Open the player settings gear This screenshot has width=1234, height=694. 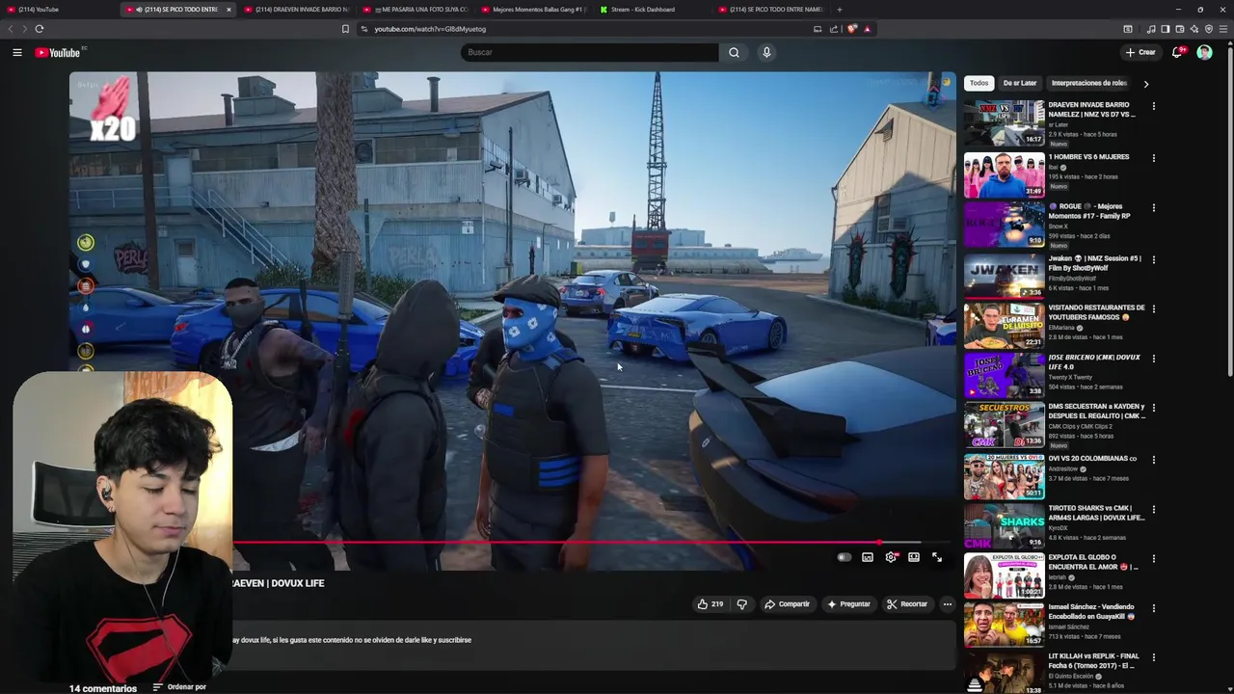[x=891, y=557]
